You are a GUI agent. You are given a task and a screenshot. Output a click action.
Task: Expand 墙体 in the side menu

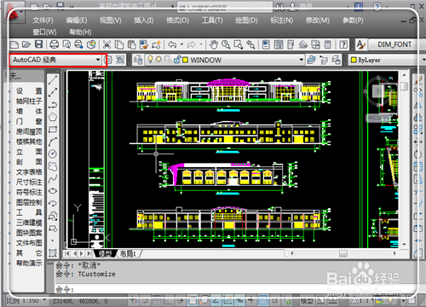click(29, 111)
